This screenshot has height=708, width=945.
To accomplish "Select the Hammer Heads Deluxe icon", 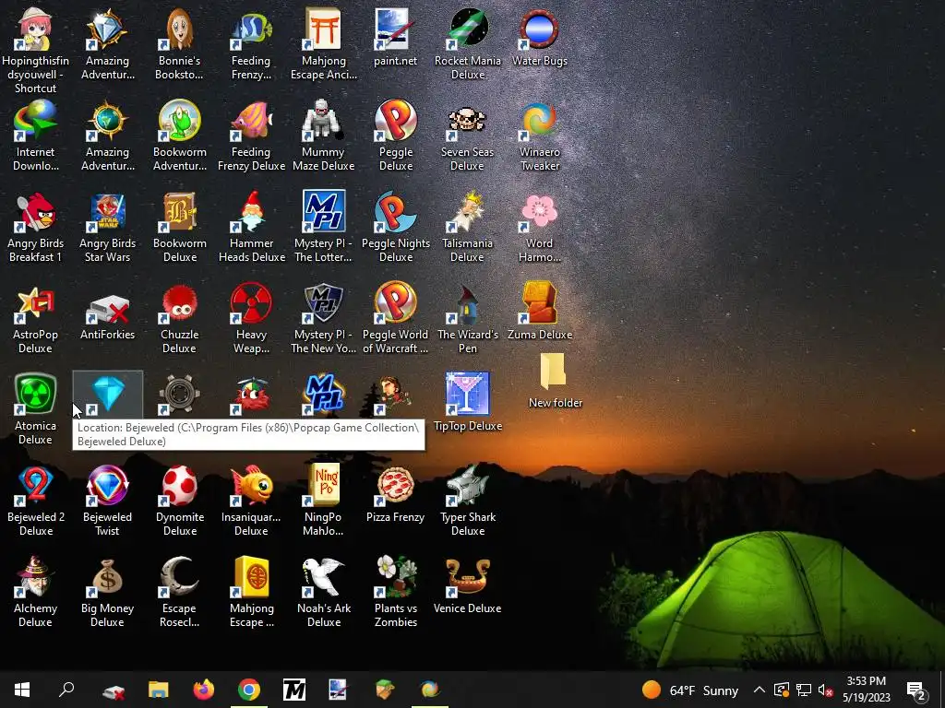I will [251, 212].
